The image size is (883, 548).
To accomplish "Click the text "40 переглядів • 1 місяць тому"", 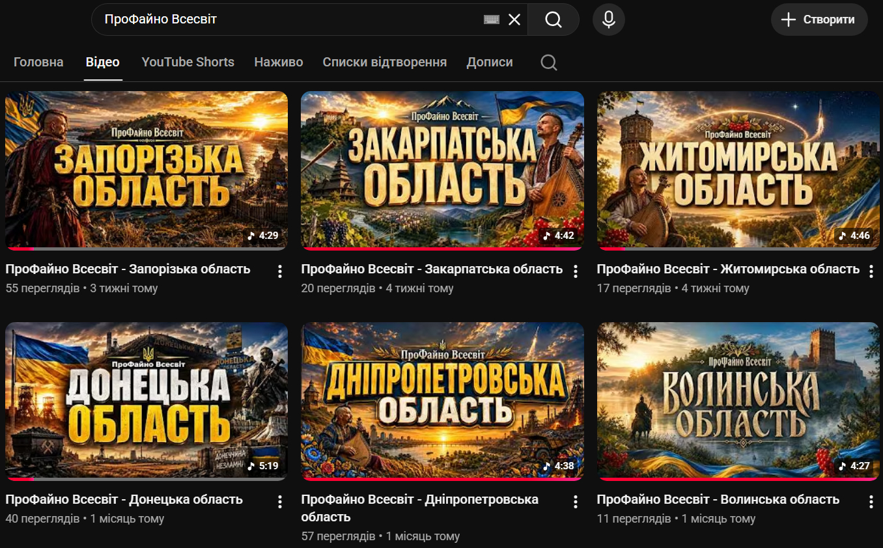I will tap(85, 519).
